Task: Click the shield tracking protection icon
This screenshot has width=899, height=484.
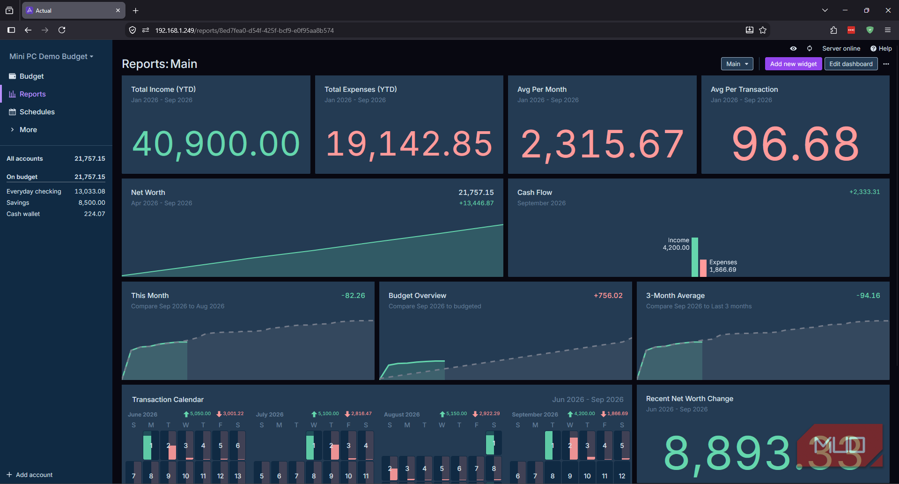Action: tap(133, 30)
